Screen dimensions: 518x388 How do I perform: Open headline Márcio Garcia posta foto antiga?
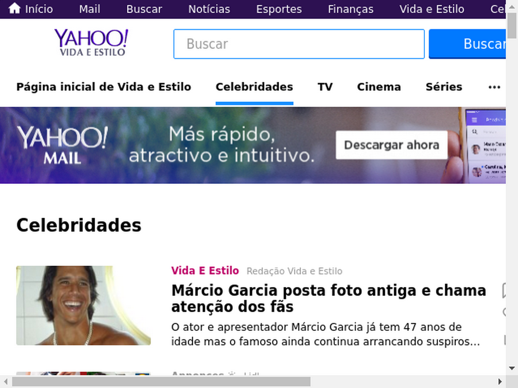pos(329,298)
